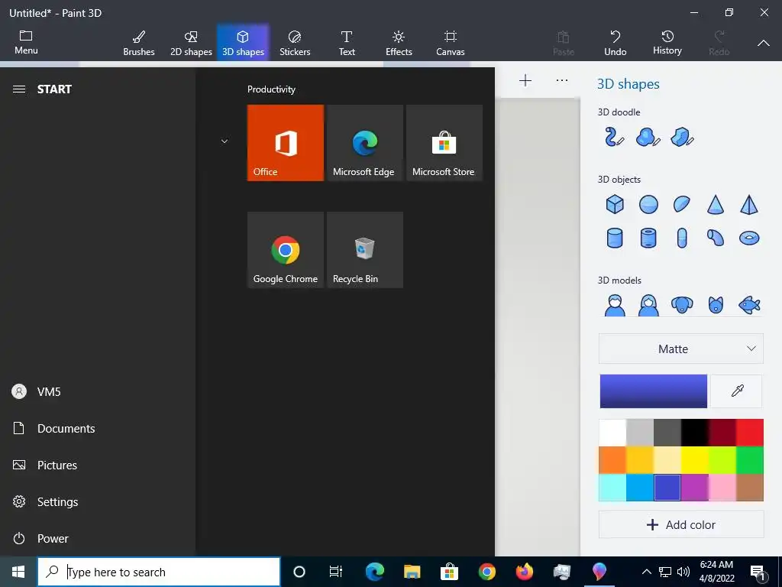The width and height of the screenshot is (782, 587).
Task: Open the Office tile
Action: pyautogui.click(x=286, y=143)
